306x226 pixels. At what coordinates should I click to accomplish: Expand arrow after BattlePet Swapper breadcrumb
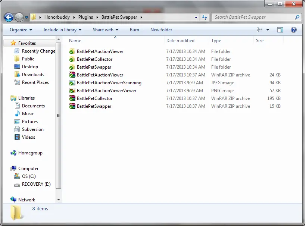[x=141, y=18]
